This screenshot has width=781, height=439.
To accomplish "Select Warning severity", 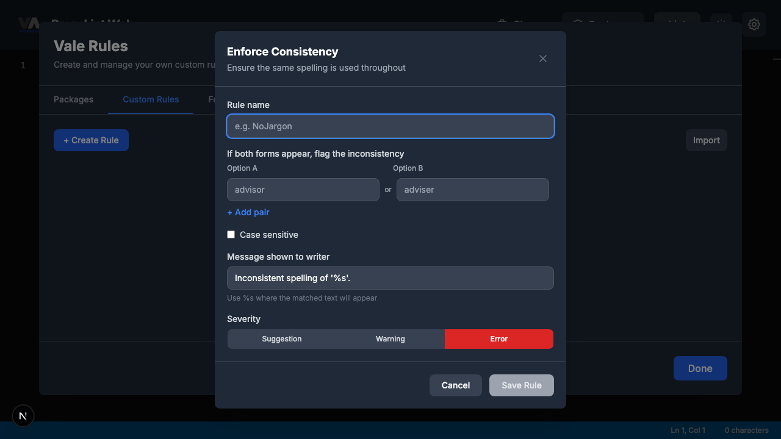I will pos(390,338).
